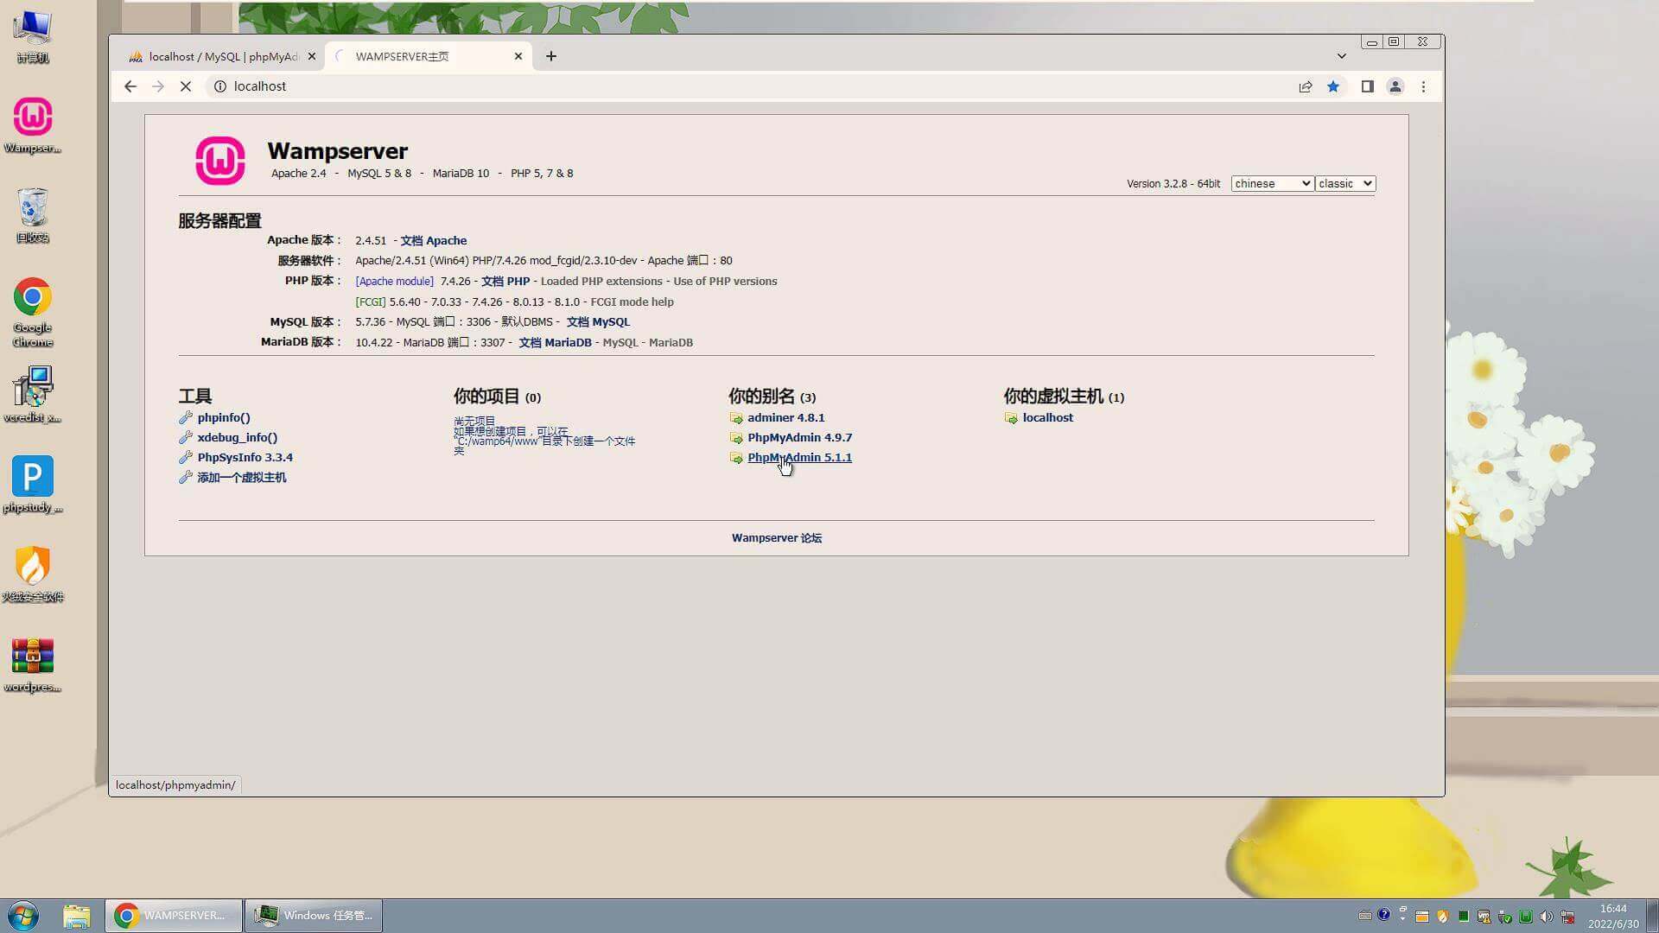Click the Loaded PHP extensions link
This screenshot has width=1659, height=933.
601,282
